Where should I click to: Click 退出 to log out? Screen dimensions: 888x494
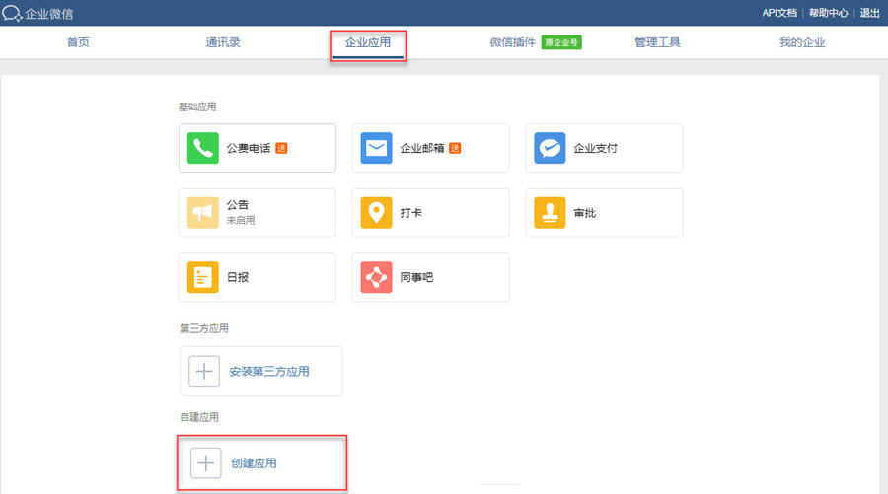click(869, 13)
